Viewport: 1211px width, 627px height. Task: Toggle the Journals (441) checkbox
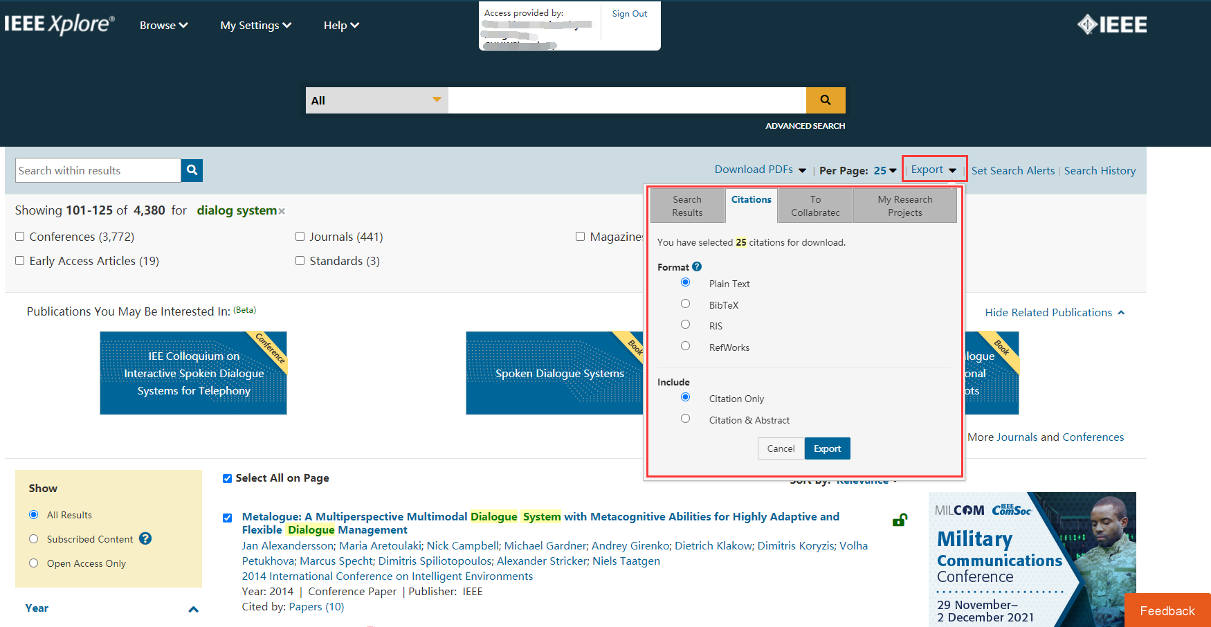pos(300,237)
